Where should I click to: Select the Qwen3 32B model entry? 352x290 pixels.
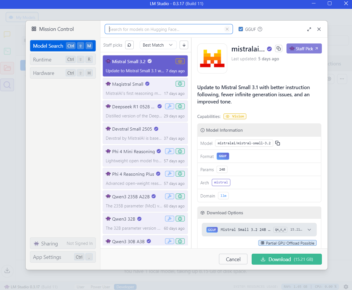145,223
